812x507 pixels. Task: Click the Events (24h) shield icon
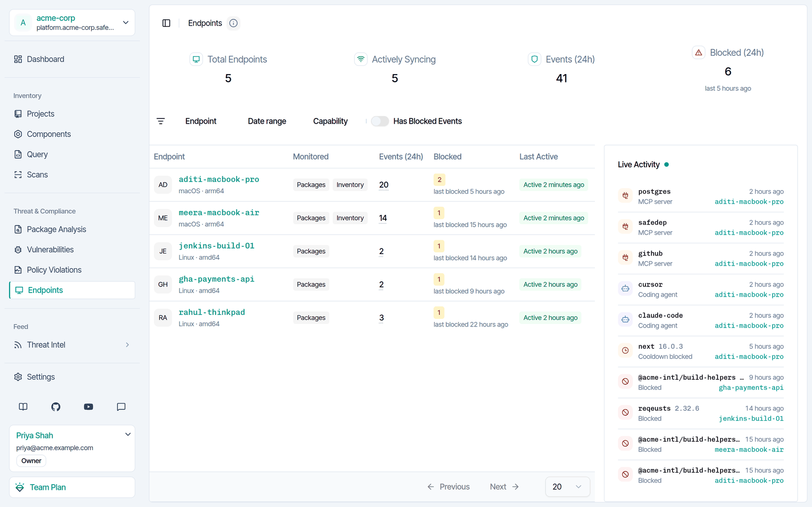coord(534,59)
